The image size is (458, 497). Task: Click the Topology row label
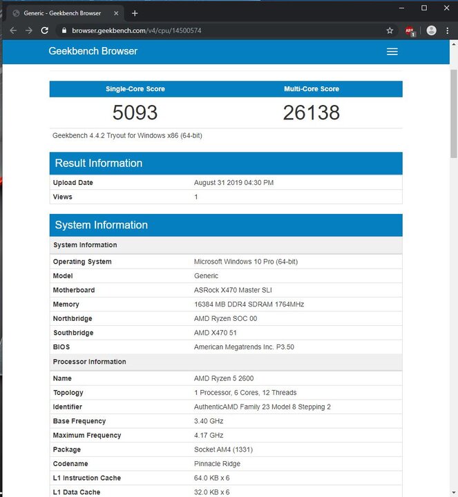(x=68, y=393)
